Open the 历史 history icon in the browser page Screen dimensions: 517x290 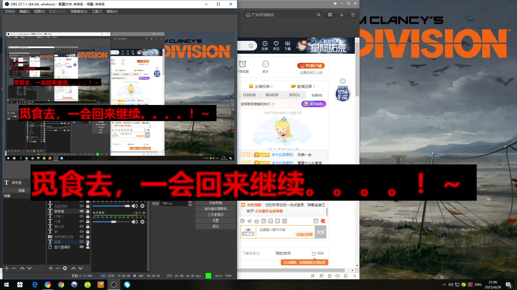click(x=265, y=46)
